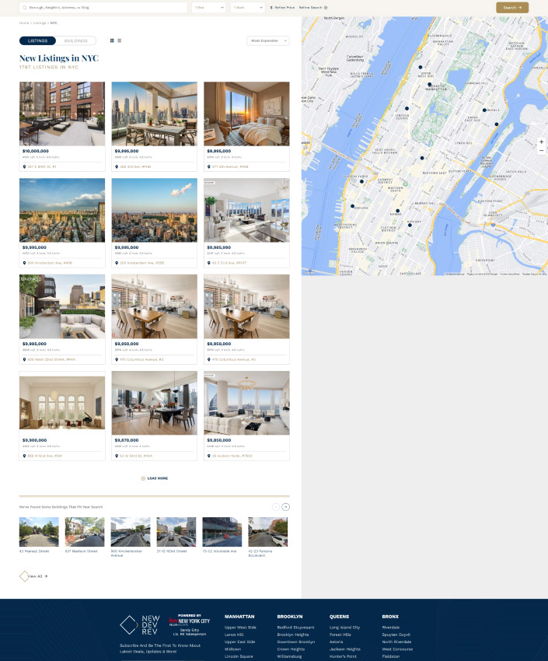Open the bedrooms dropdown

pyautogui.click(x=209, y=7)
